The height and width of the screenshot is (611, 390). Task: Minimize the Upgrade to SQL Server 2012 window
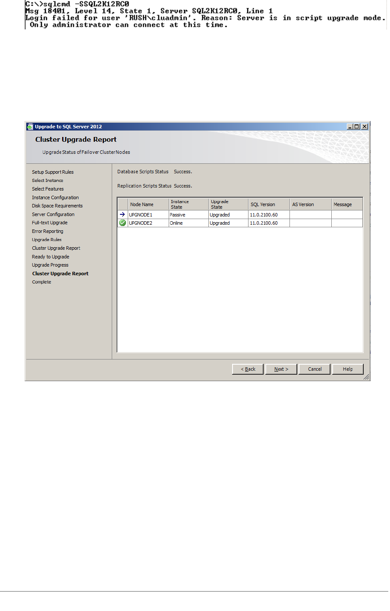[x=350, y=127]
